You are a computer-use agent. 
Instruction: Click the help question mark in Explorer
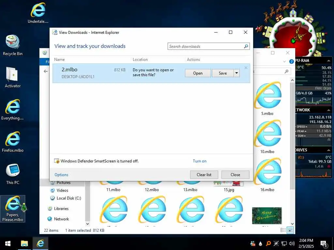pos(291,62)
